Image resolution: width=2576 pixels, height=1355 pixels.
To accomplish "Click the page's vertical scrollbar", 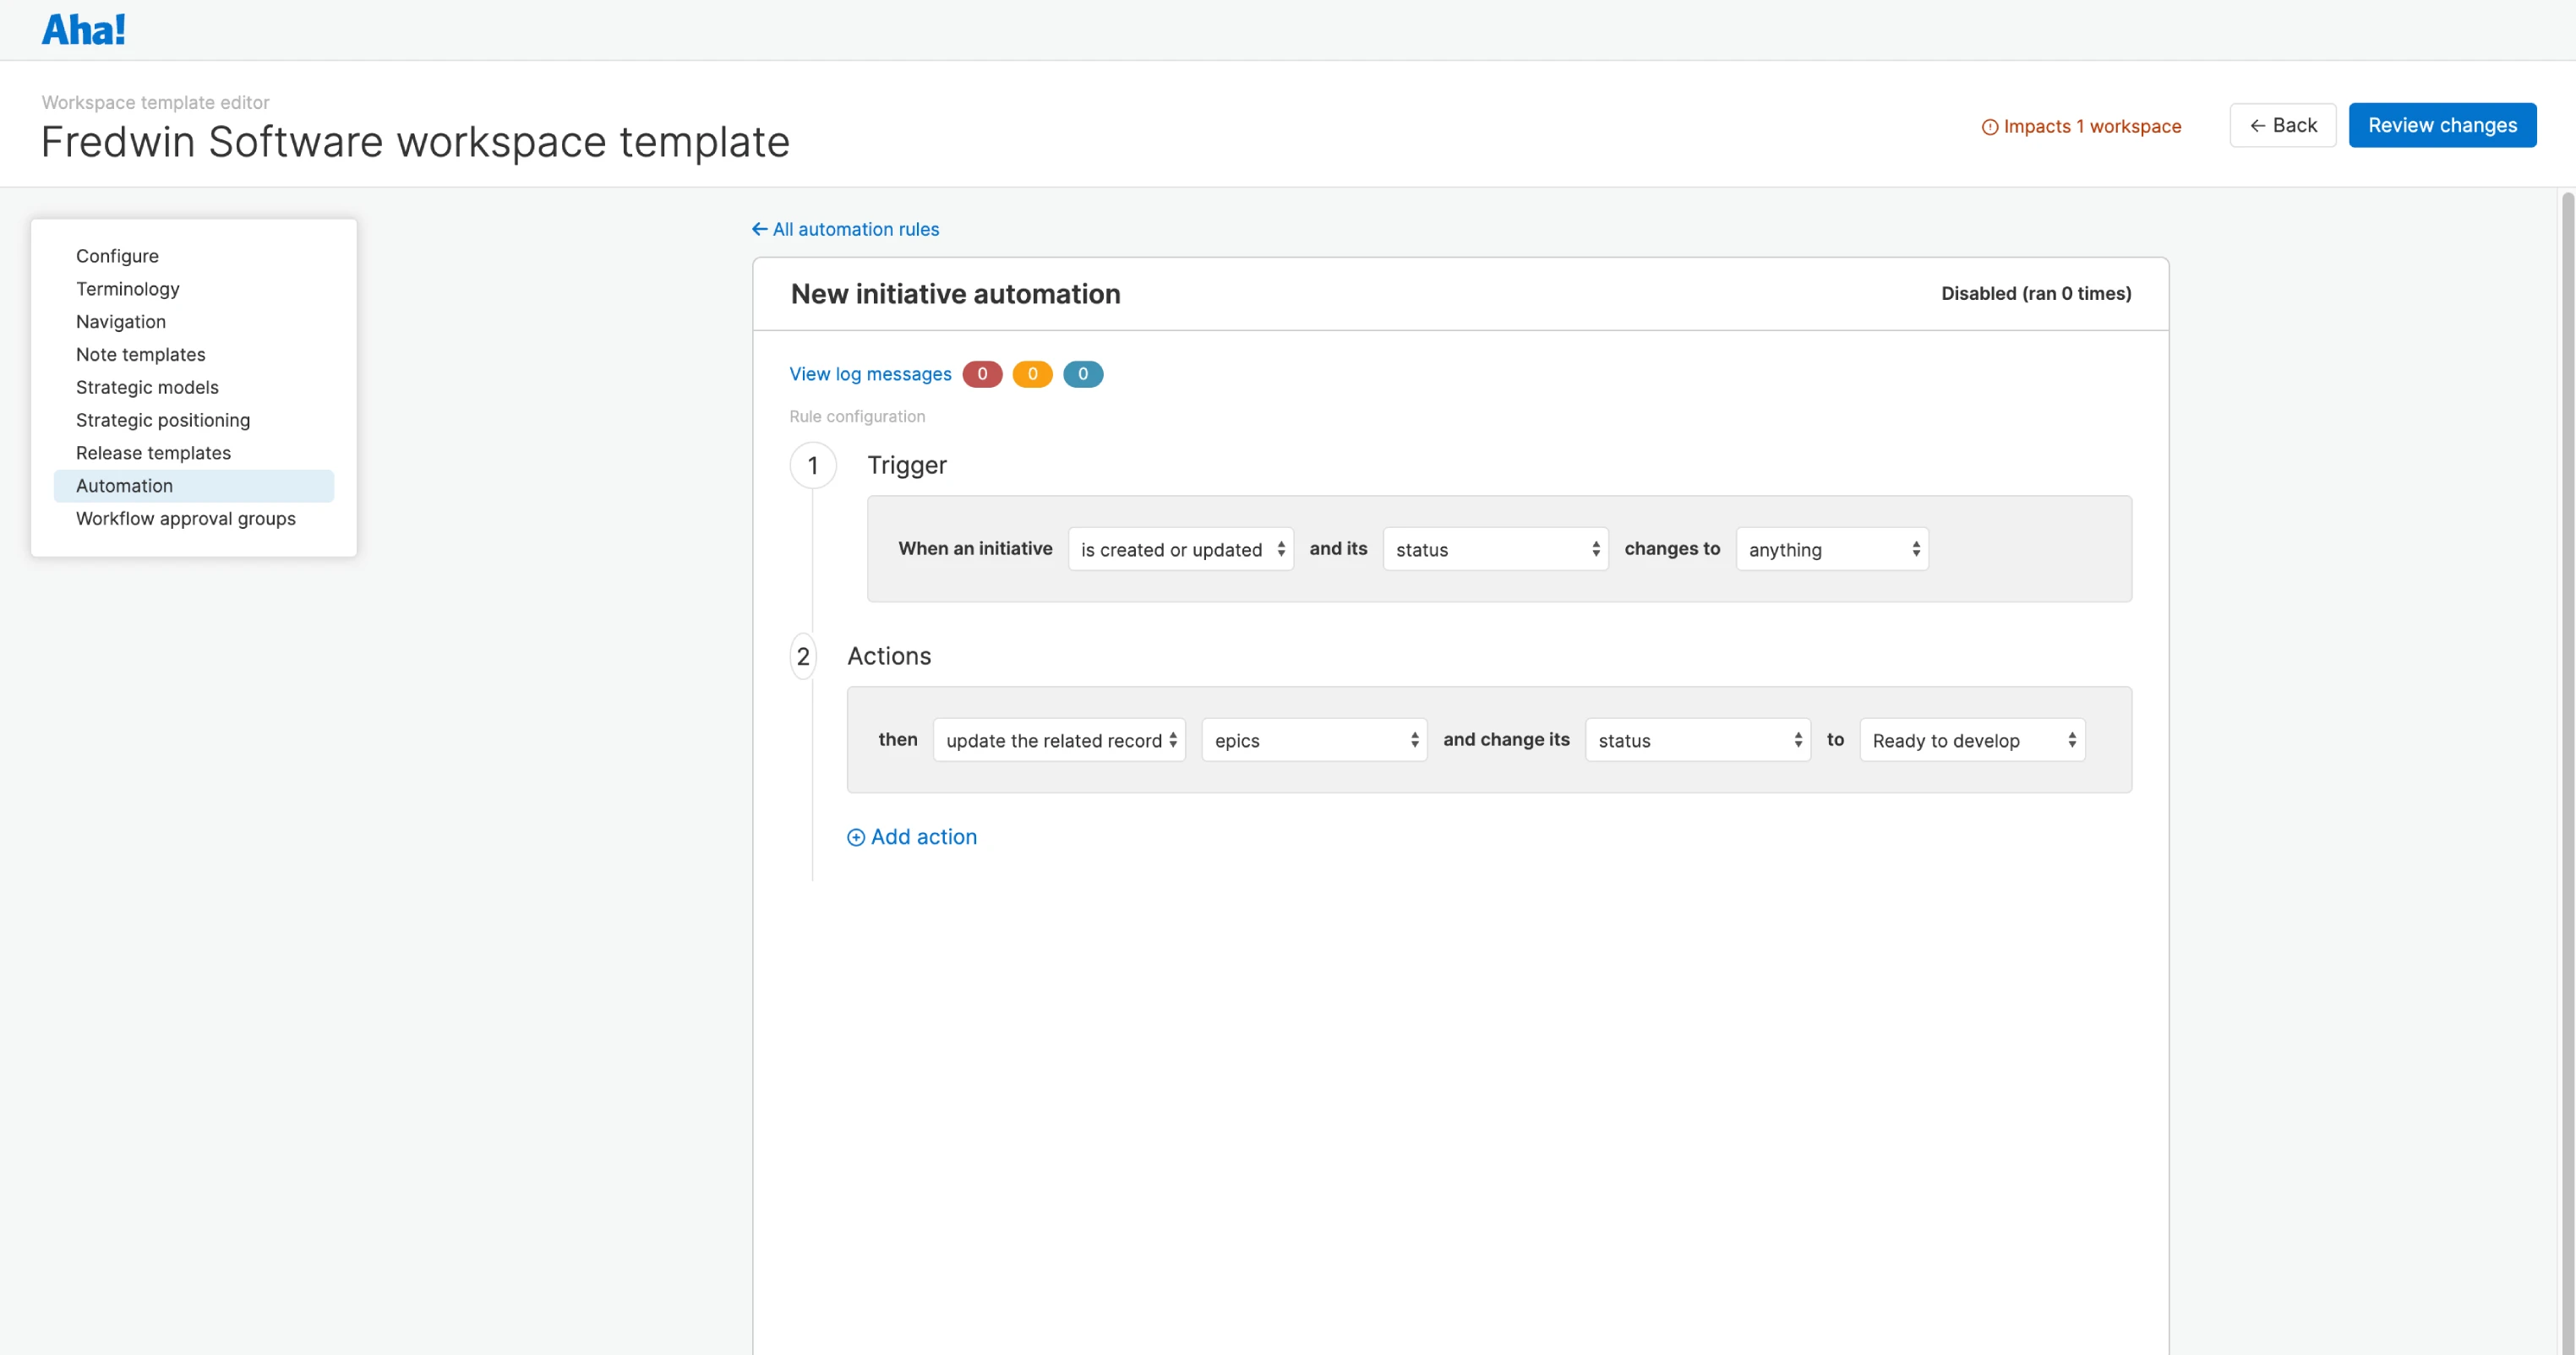I will pyautogui.click(x=2566, y=699).
